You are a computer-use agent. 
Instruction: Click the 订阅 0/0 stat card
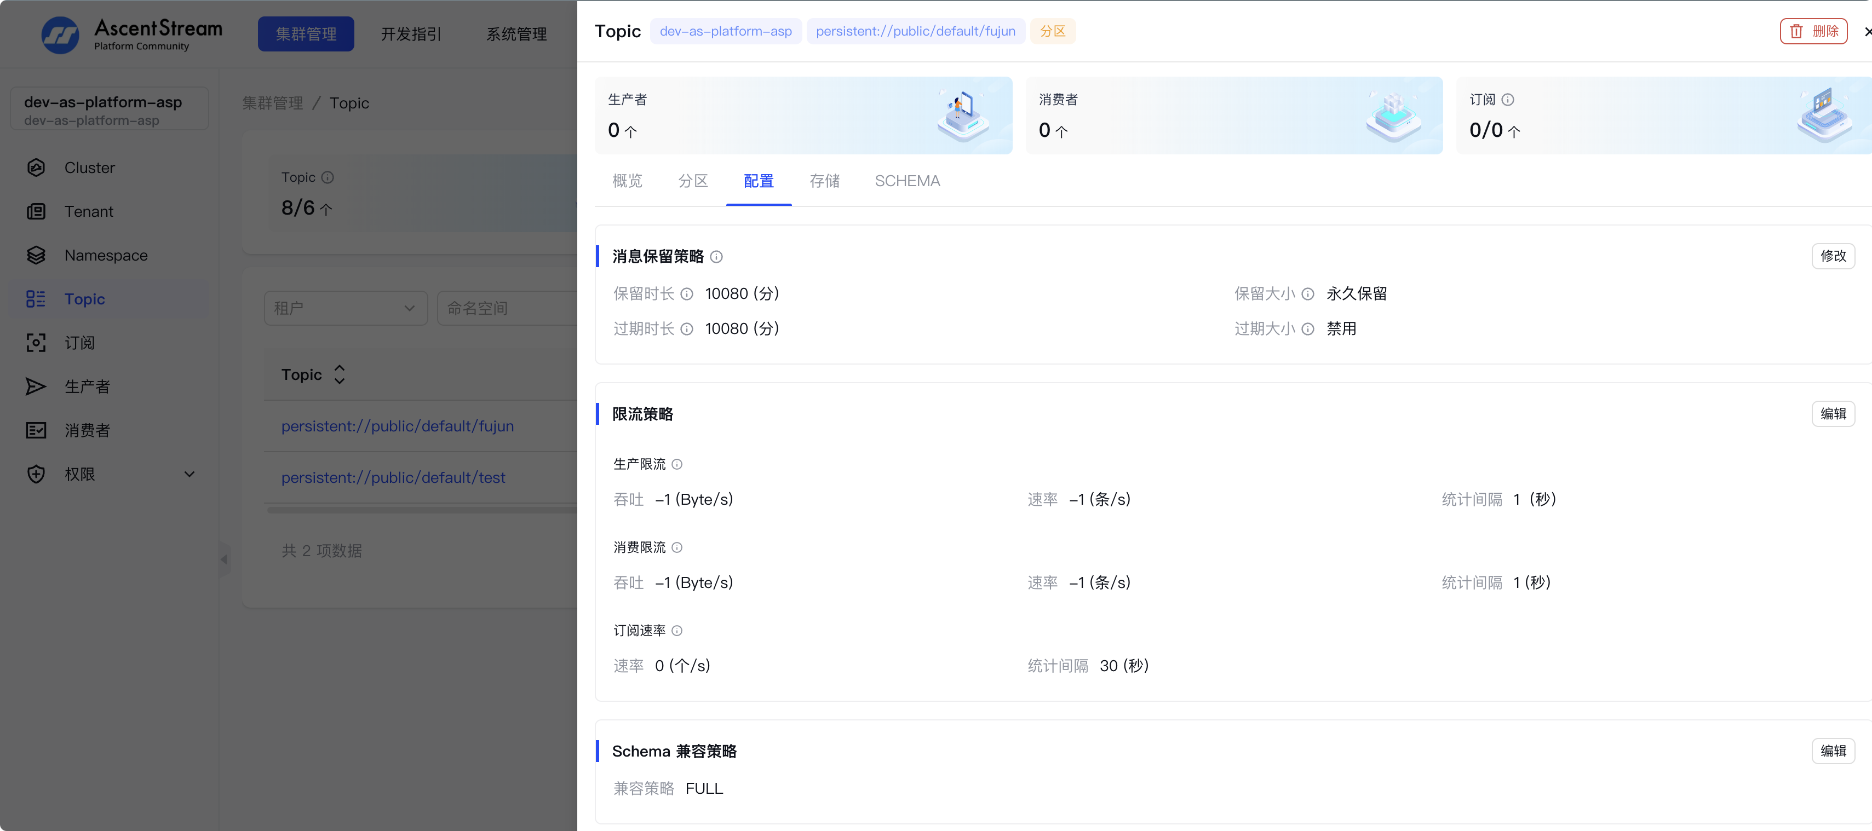click(1664, 116)
